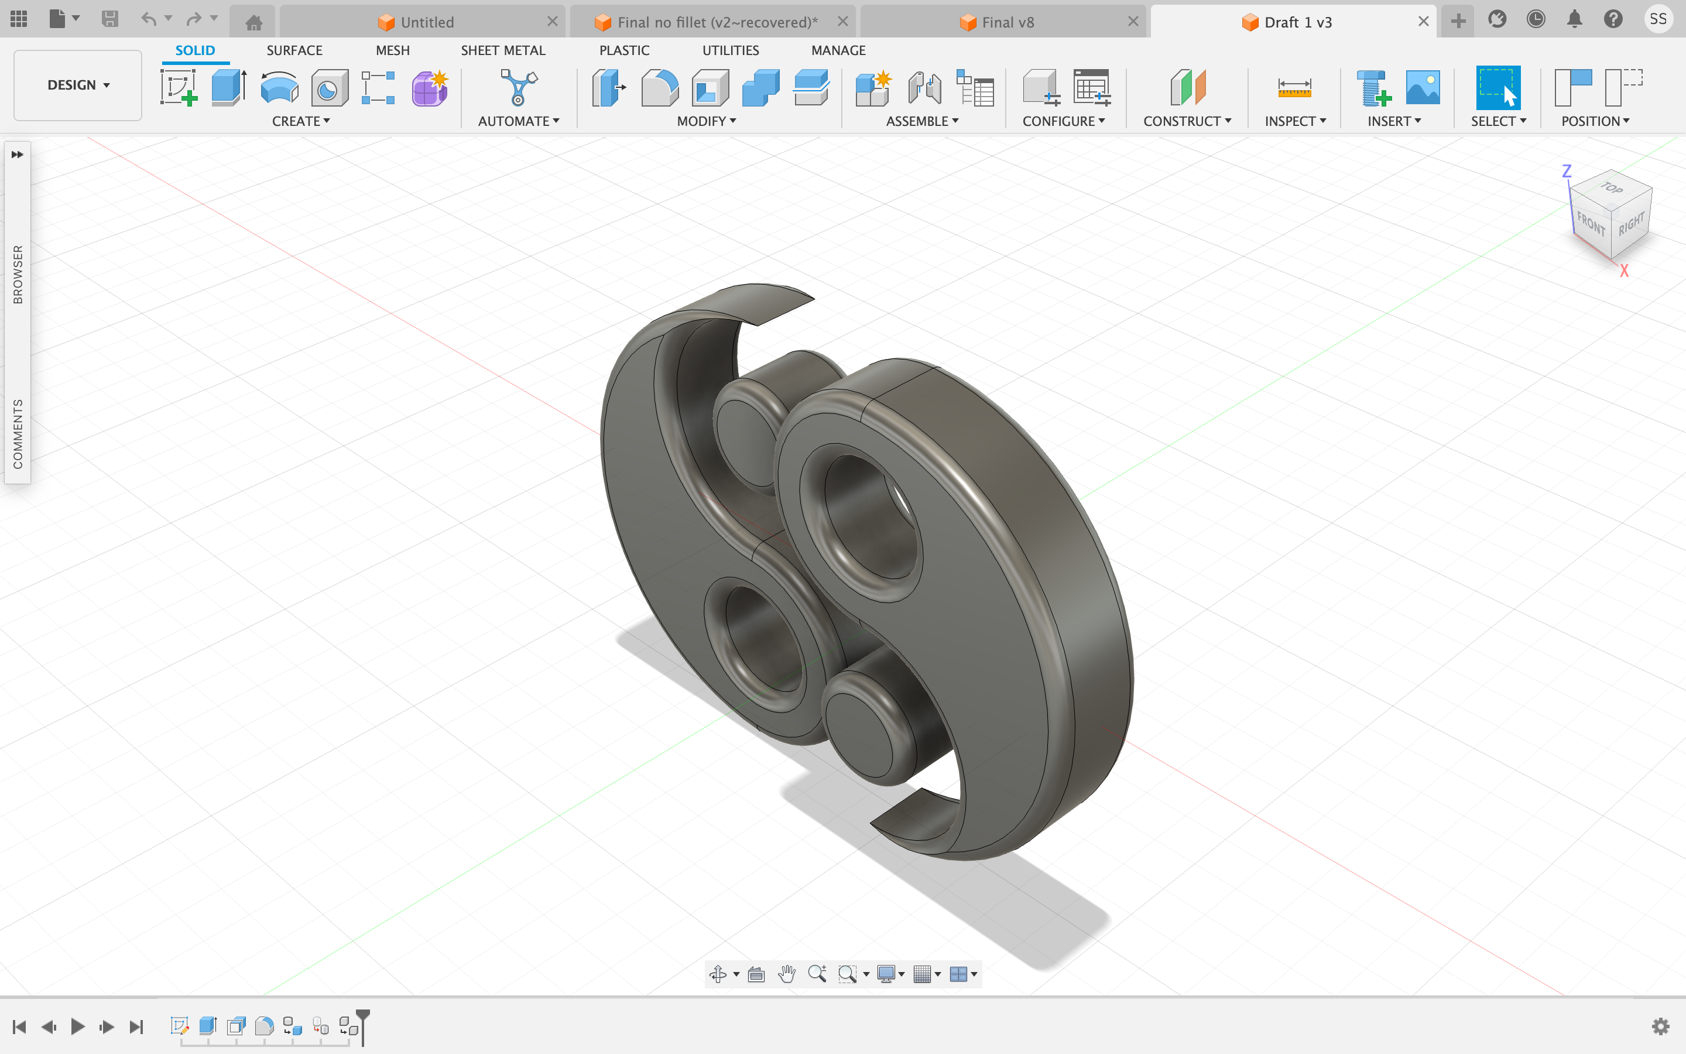The height and width of the screenshot is (1054, 1686).
Task: Switch to the SHEET METAL tab
Action: click(x=501, y=50)
